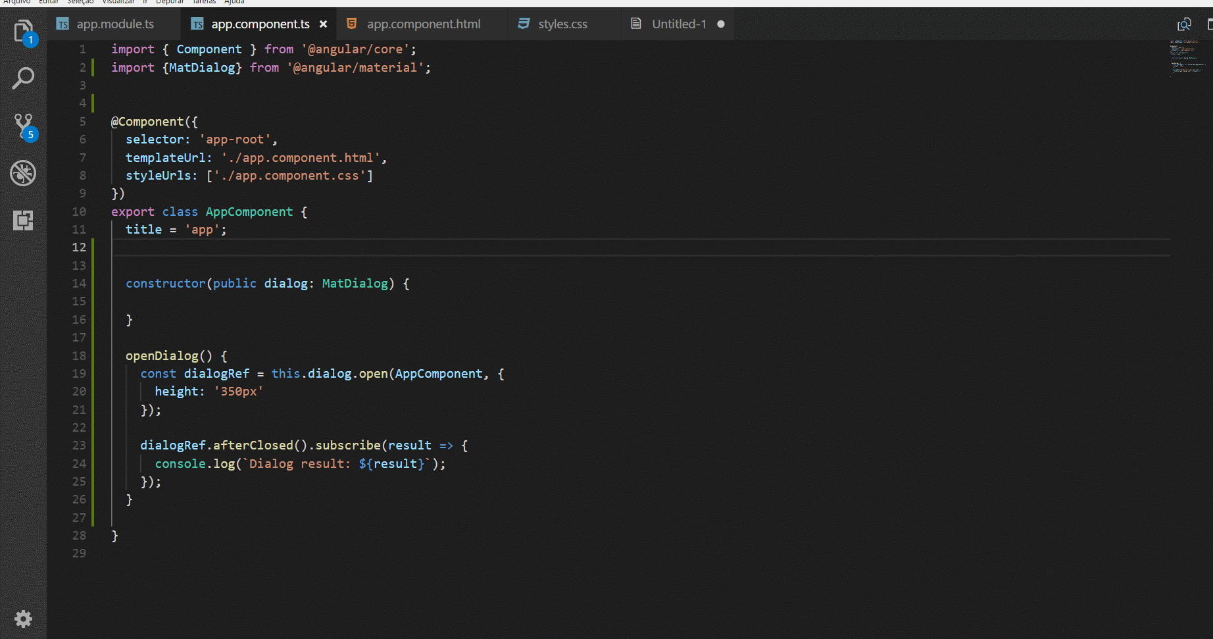
Task: Open the Extensions view
Action: click(x=23, y=220)
